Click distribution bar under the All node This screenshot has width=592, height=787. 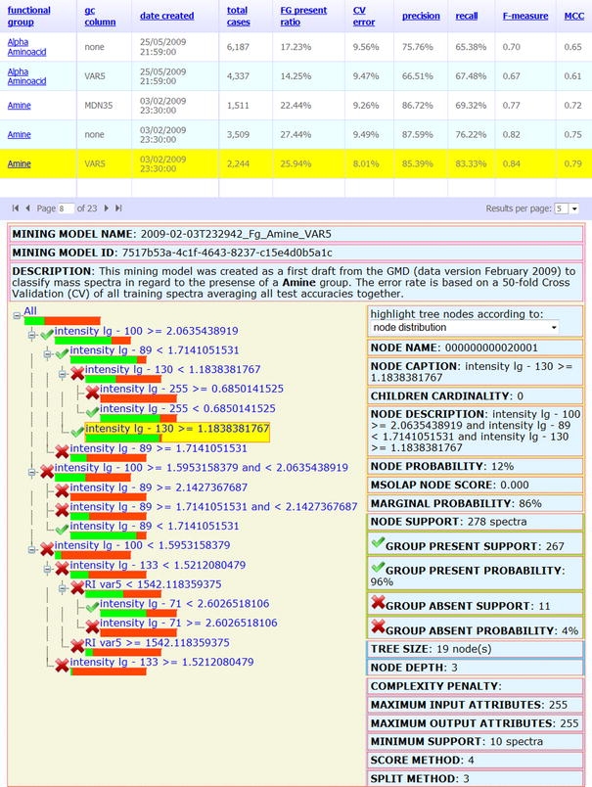(x=63, y=321)
